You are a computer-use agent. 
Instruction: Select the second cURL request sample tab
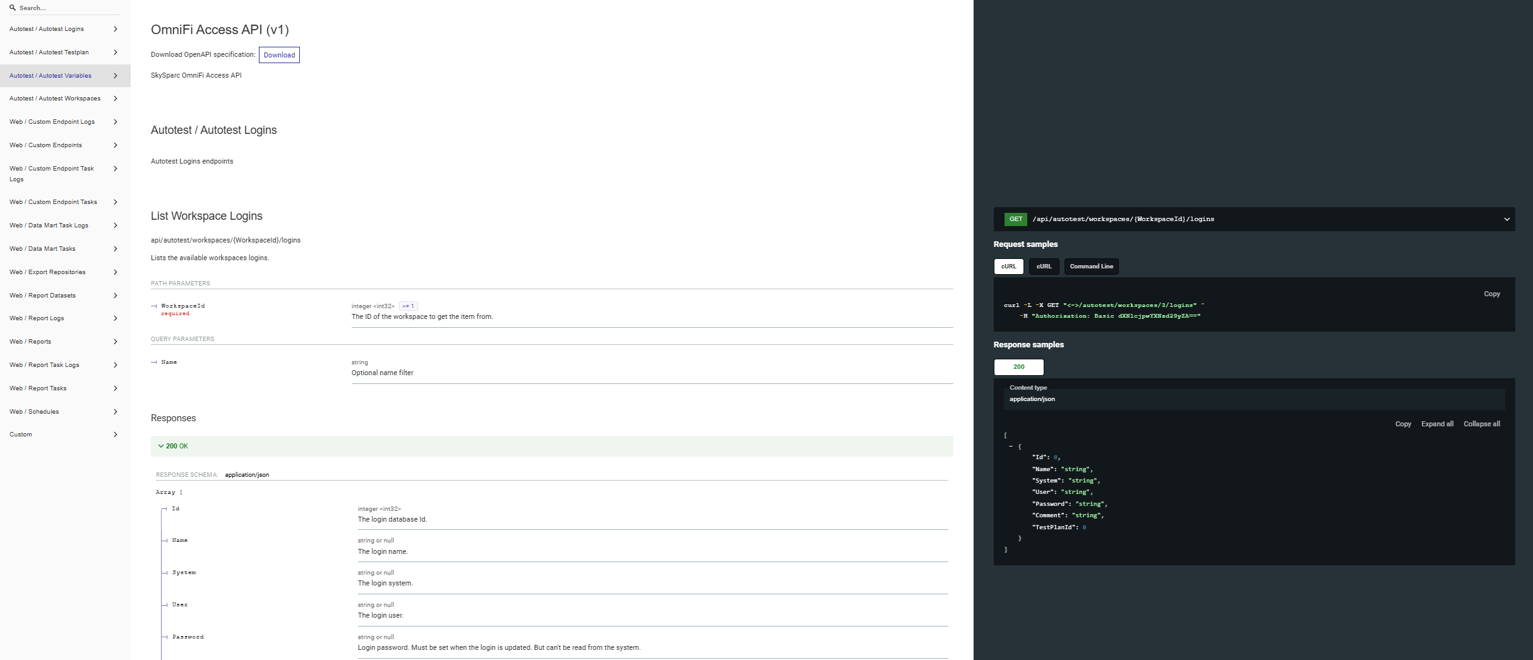(1044, 267)
